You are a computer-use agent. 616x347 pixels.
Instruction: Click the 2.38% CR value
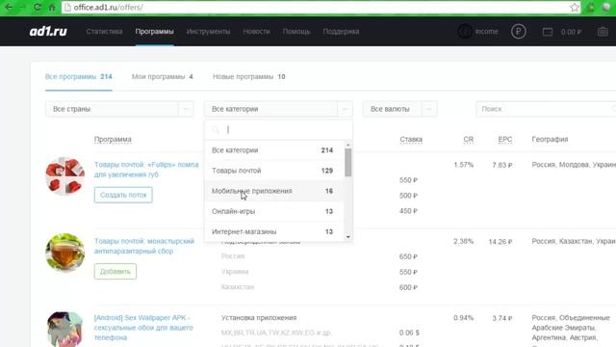463,241
